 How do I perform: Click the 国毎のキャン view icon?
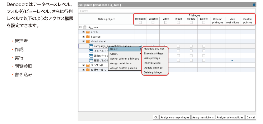(91, 55)
